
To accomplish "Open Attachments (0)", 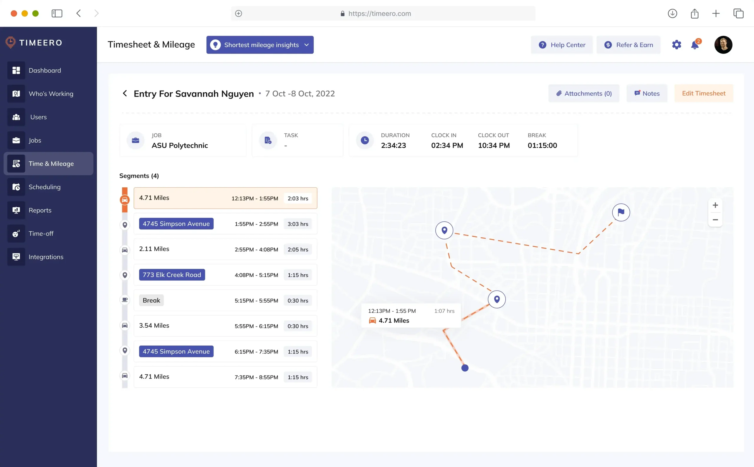I will (583, 93).
